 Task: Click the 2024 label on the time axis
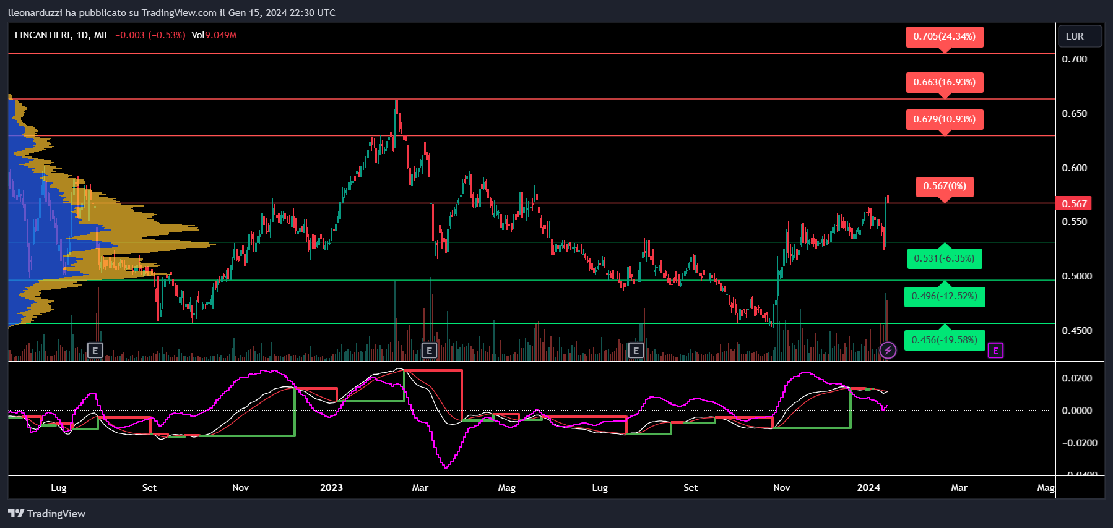point(868,488)
